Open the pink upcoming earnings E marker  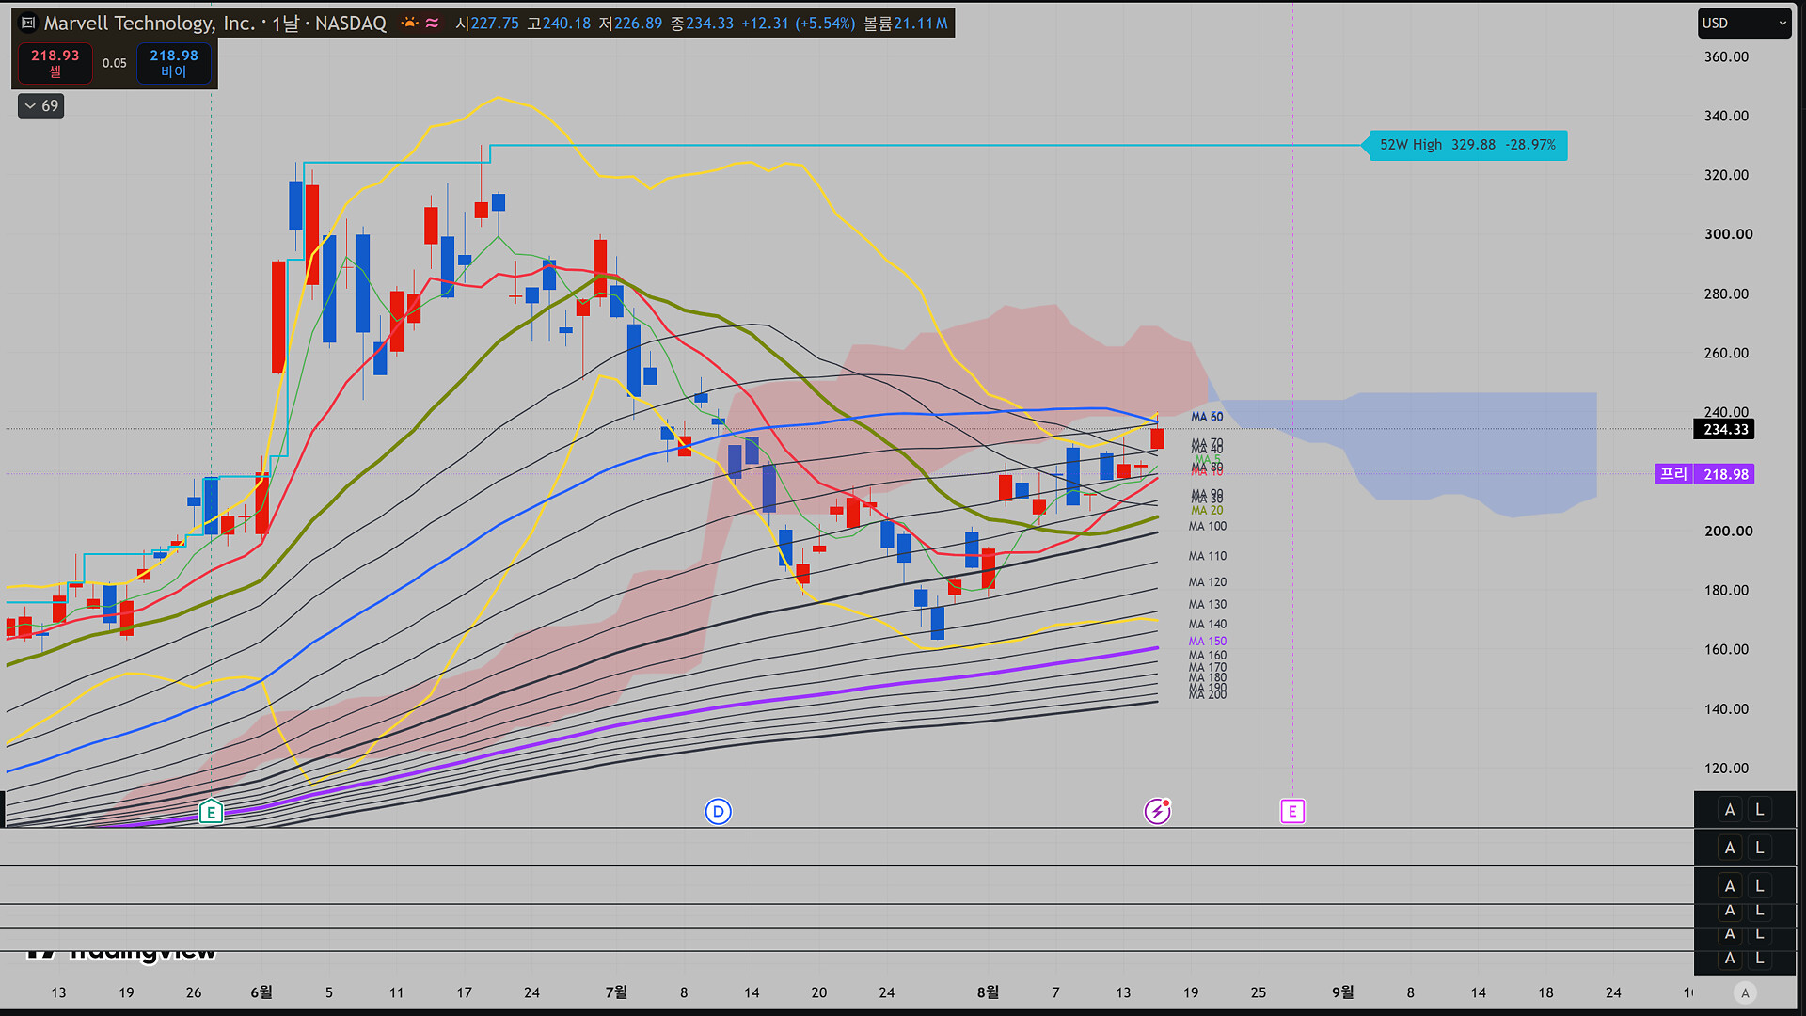(1292, 811)
